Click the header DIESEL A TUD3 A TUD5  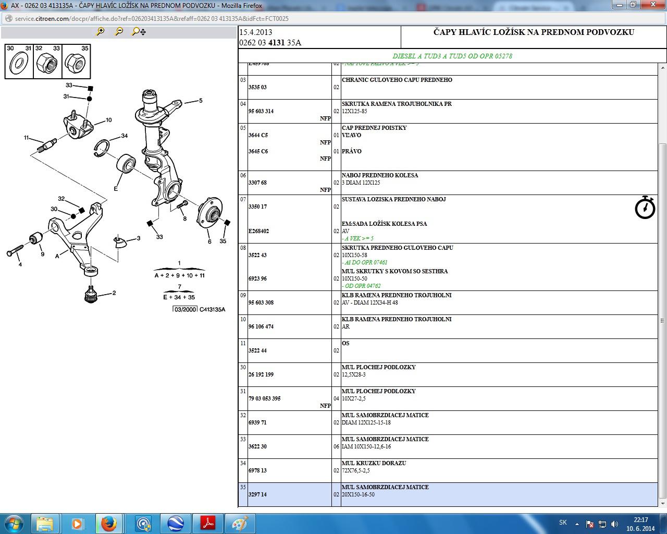coord(452,56)
